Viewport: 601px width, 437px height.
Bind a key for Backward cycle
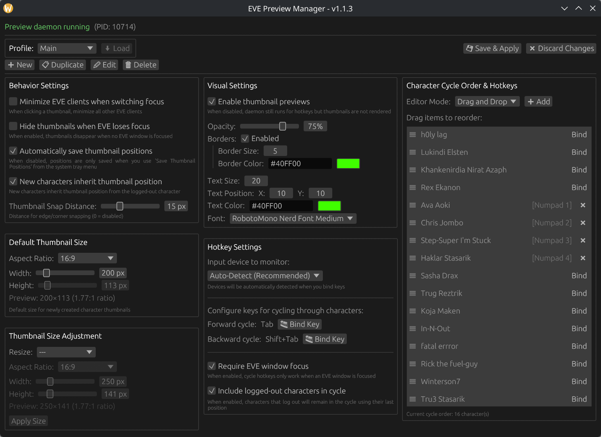tap(325, 339)
